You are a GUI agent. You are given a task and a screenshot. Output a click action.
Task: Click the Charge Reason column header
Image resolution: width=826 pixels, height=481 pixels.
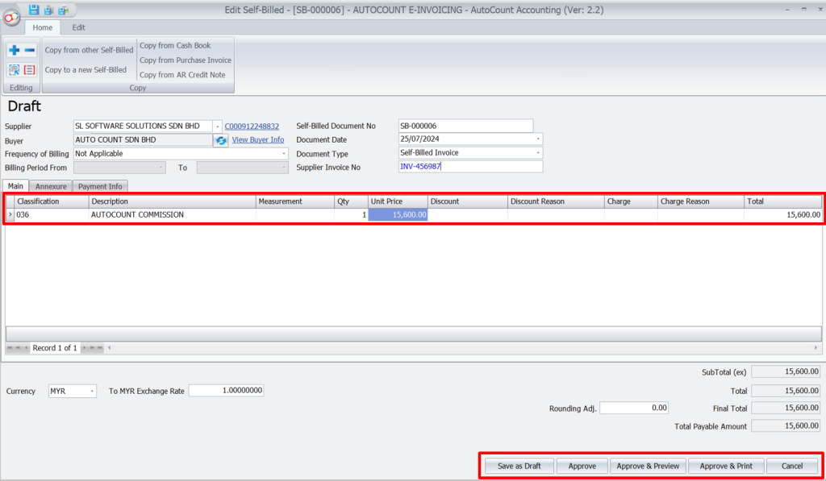(x=701, y=201)
